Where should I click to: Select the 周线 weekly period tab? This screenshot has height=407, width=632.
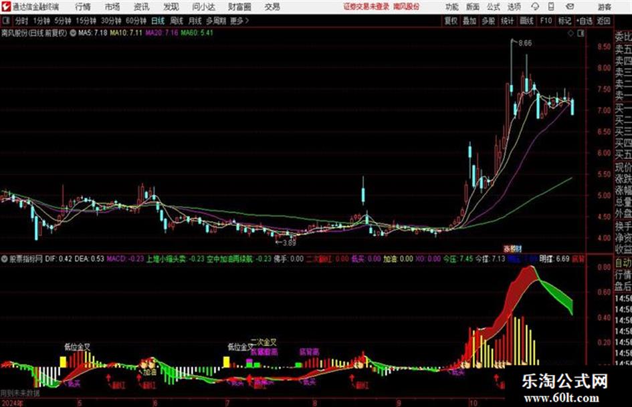tap(177, 21)
